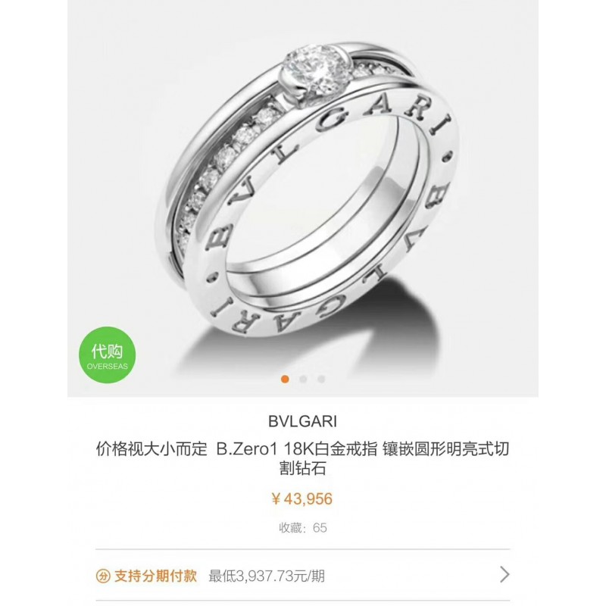Image resolution: width=606 pixels, height=606 pixels.
Task: Tap the 18K白金戒指 text in the title
Action: [330, 449]
